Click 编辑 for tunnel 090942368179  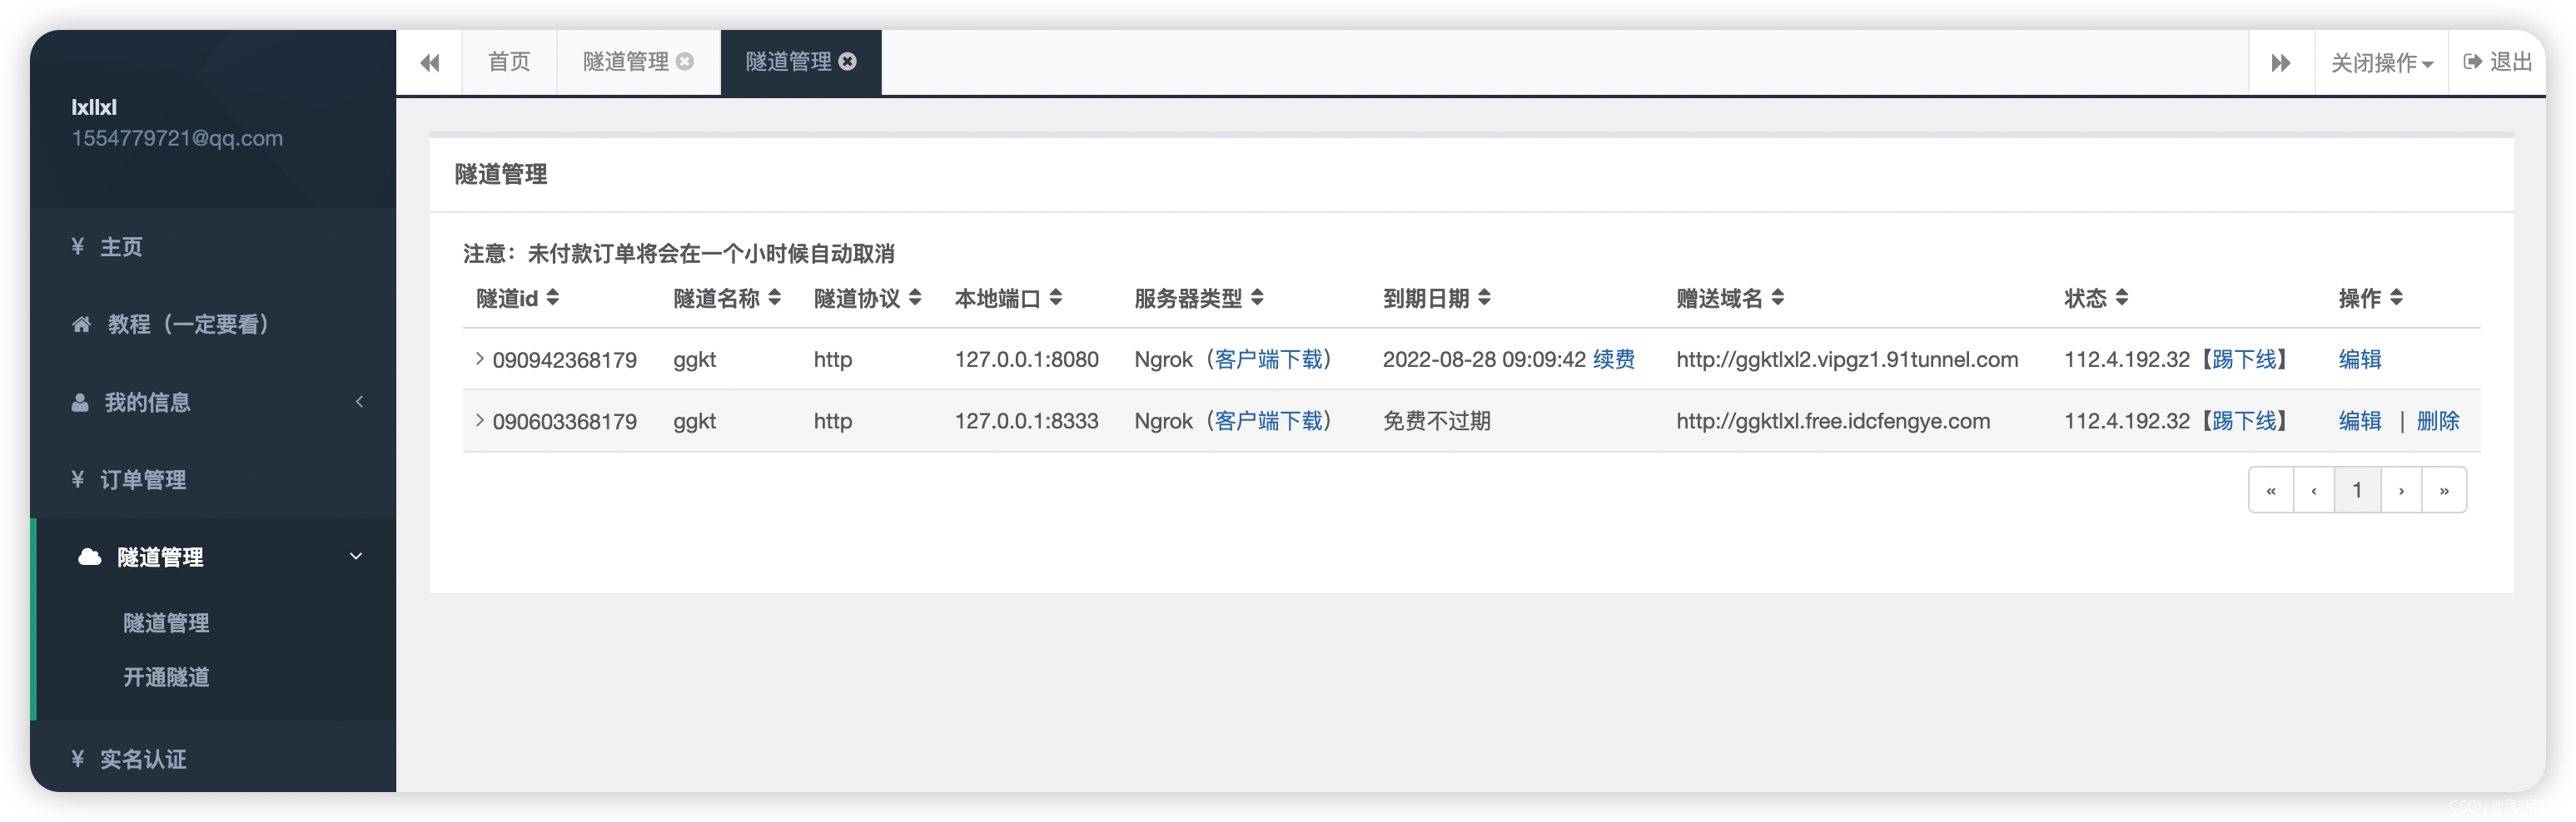pos(2359,359)
